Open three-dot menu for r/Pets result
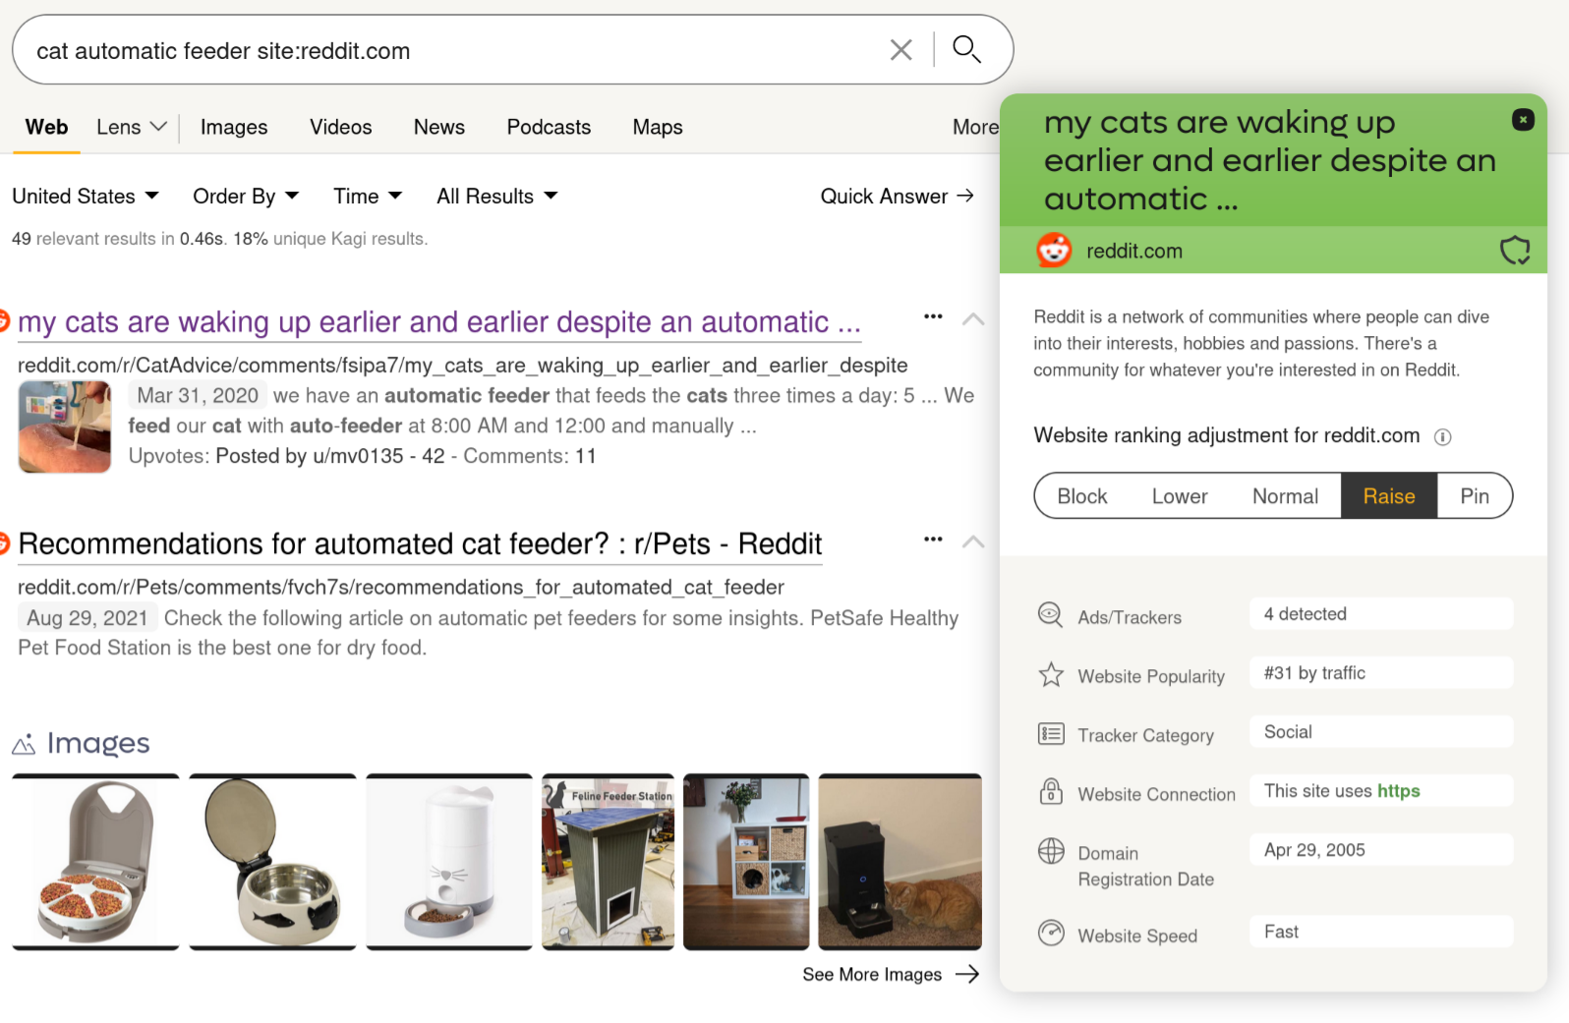Image resolution: width=1569 pixels, height=1023 pixels. 933,540
